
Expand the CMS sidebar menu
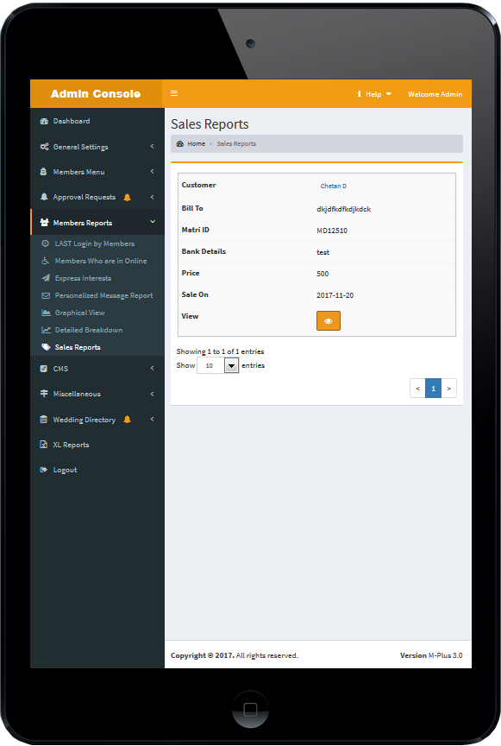[97, 369]
